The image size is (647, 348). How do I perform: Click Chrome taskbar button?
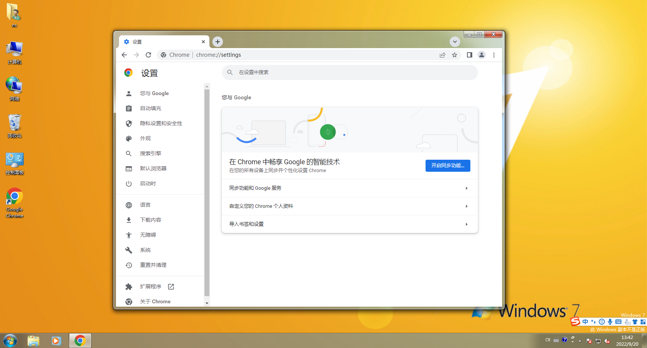click(x=80, y=340)
